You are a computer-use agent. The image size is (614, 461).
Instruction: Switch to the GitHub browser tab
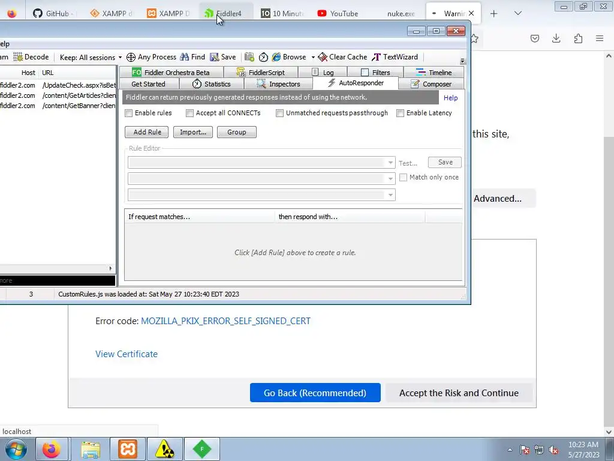click(53, 14)
